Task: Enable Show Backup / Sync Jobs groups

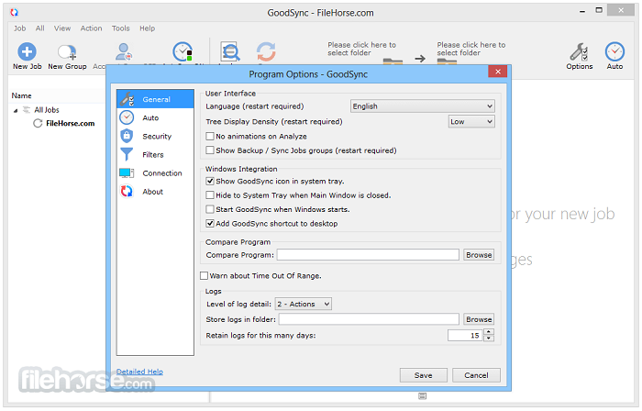Action: [210, 150]
